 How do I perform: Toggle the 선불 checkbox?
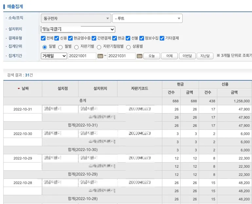[x=128, y=38]
